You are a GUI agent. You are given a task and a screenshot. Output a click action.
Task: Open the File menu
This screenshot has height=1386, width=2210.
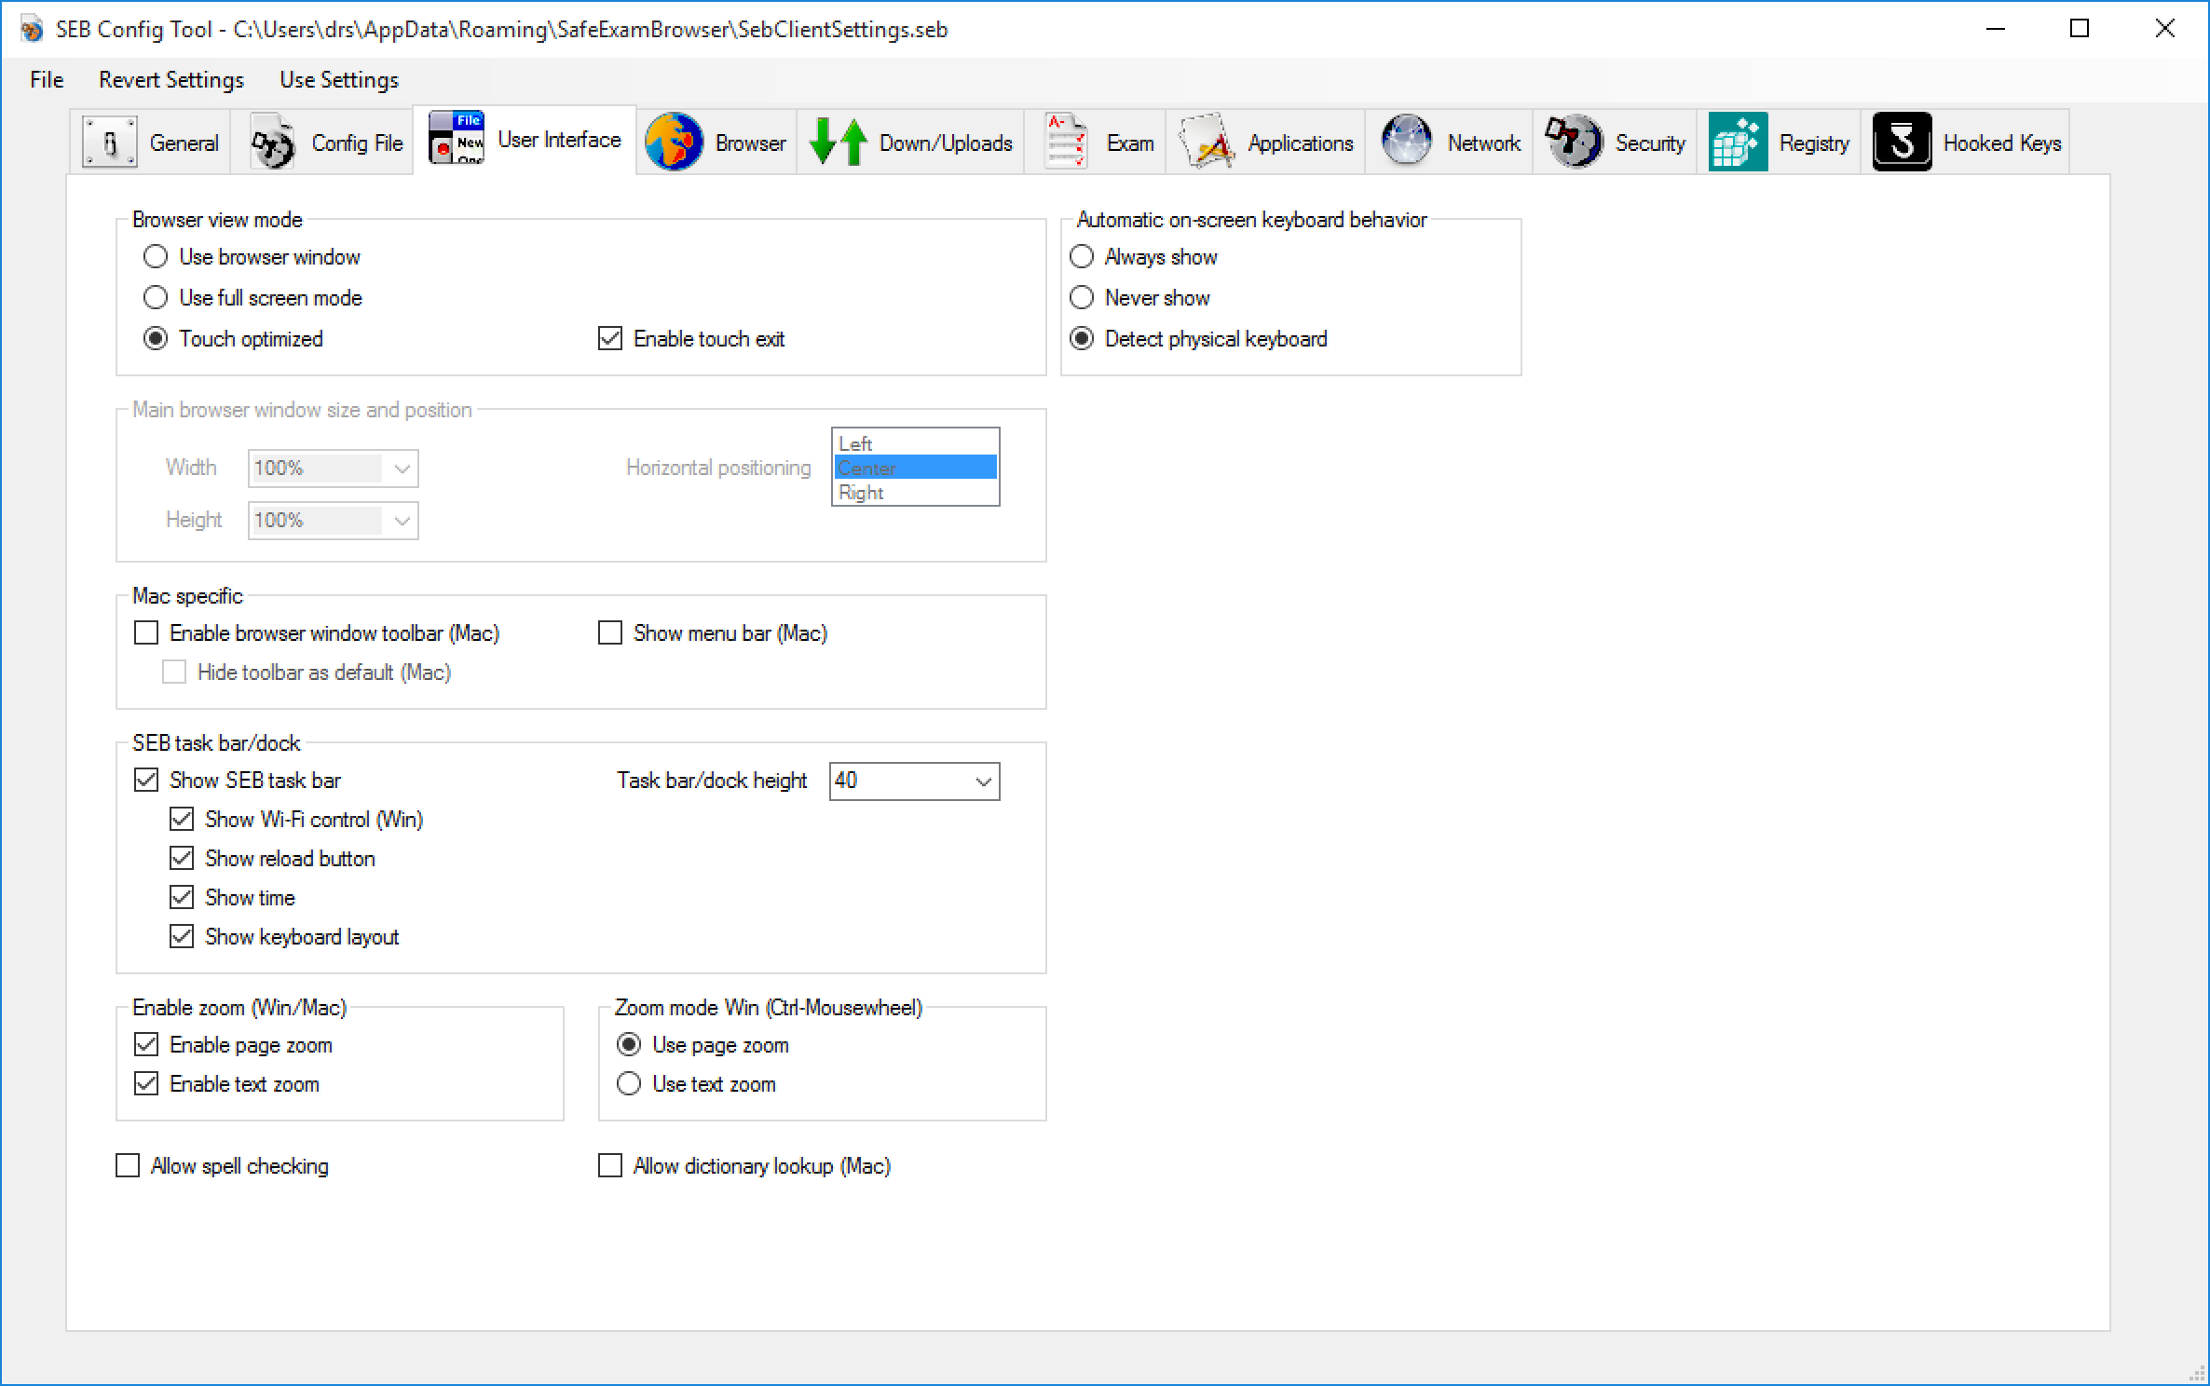point(47,80)
